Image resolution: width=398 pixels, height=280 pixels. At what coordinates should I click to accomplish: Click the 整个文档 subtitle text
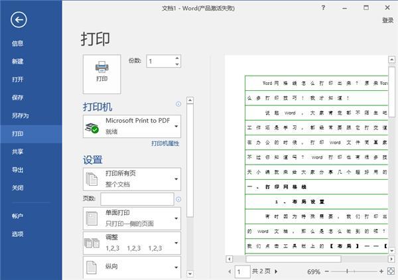117,184
